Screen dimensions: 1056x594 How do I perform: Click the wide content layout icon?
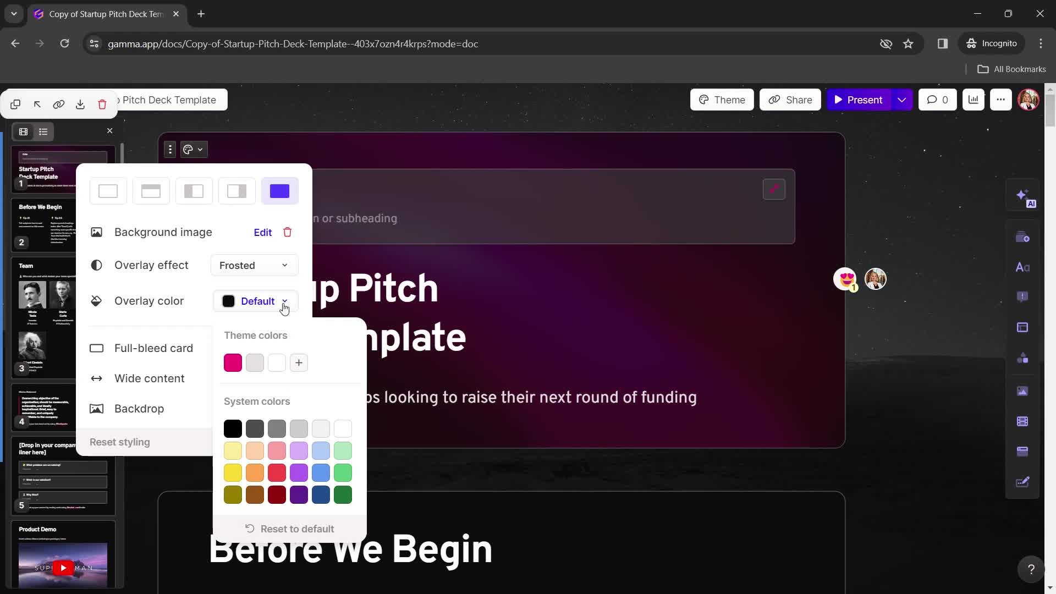pos(96,378)
